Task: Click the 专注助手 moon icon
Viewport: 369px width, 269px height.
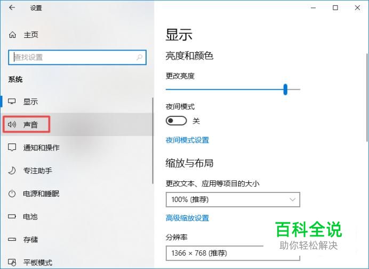Action: [12, 171]
